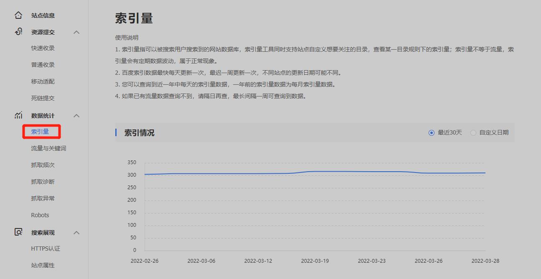Open 流量与关键词 statistics page
Screen dimensions: 541x279
pos(48,148)
